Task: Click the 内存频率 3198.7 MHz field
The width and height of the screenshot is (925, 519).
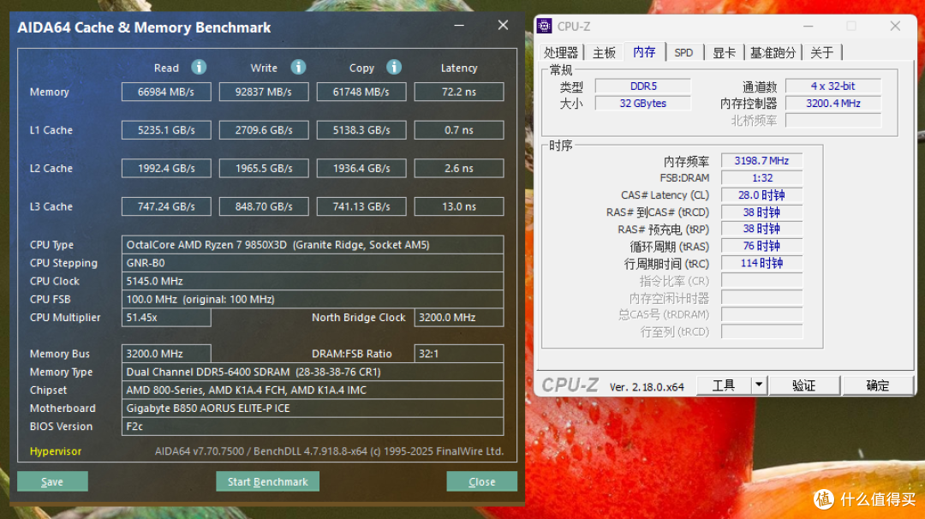Action: (761, 161)
